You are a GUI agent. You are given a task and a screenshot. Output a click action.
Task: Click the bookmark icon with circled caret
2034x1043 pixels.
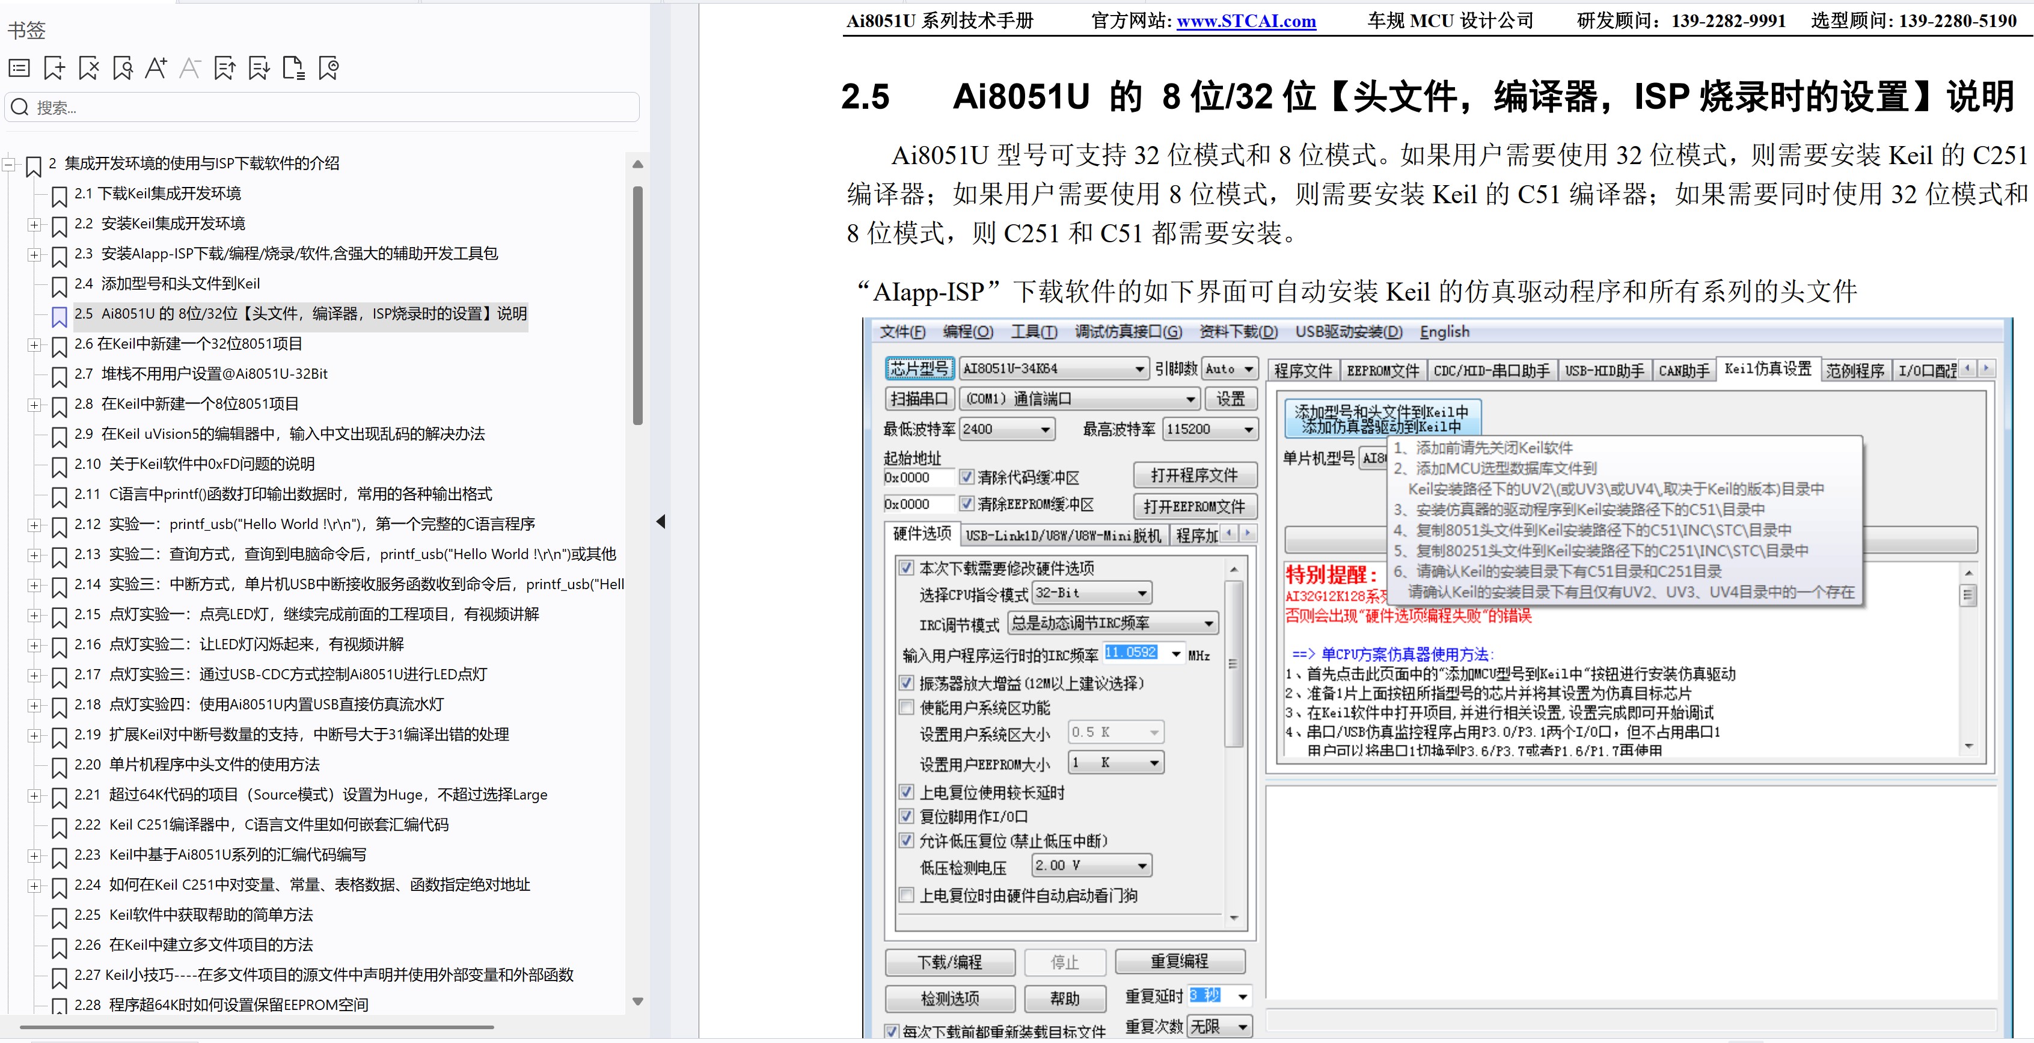click(x=328, y=69)
